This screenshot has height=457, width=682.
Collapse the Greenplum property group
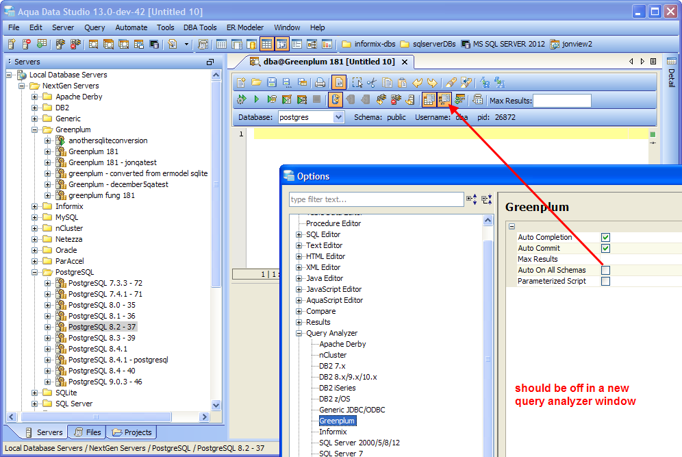(512, 226)
